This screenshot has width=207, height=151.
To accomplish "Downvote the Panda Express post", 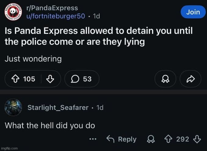I will [x=50, y=79].
